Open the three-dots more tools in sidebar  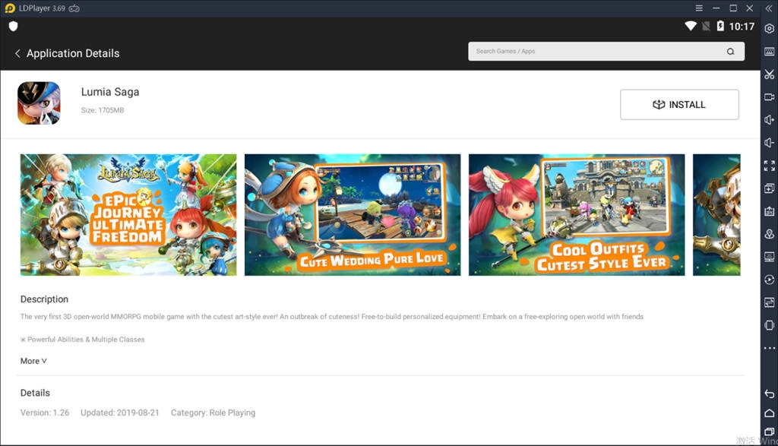click(769, 348)
